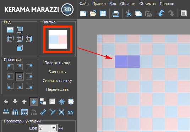The image size is (190, 132).
Task: Switch to the 2D picture view icon
Action: pyautogui.click(x=10, y=30)
